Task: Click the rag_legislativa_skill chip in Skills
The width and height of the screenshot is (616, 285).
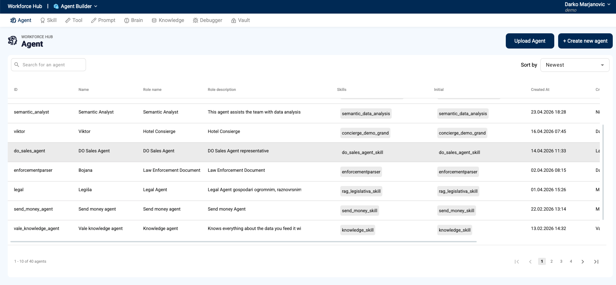Action: pyautogui.click(x=361, y=191)
